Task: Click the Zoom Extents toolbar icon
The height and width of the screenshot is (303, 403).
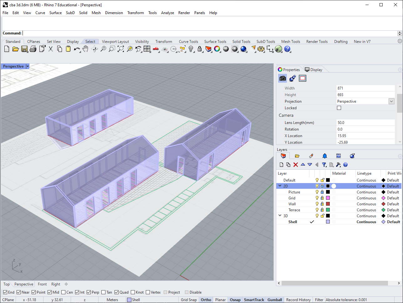Action: coord(121,49)
